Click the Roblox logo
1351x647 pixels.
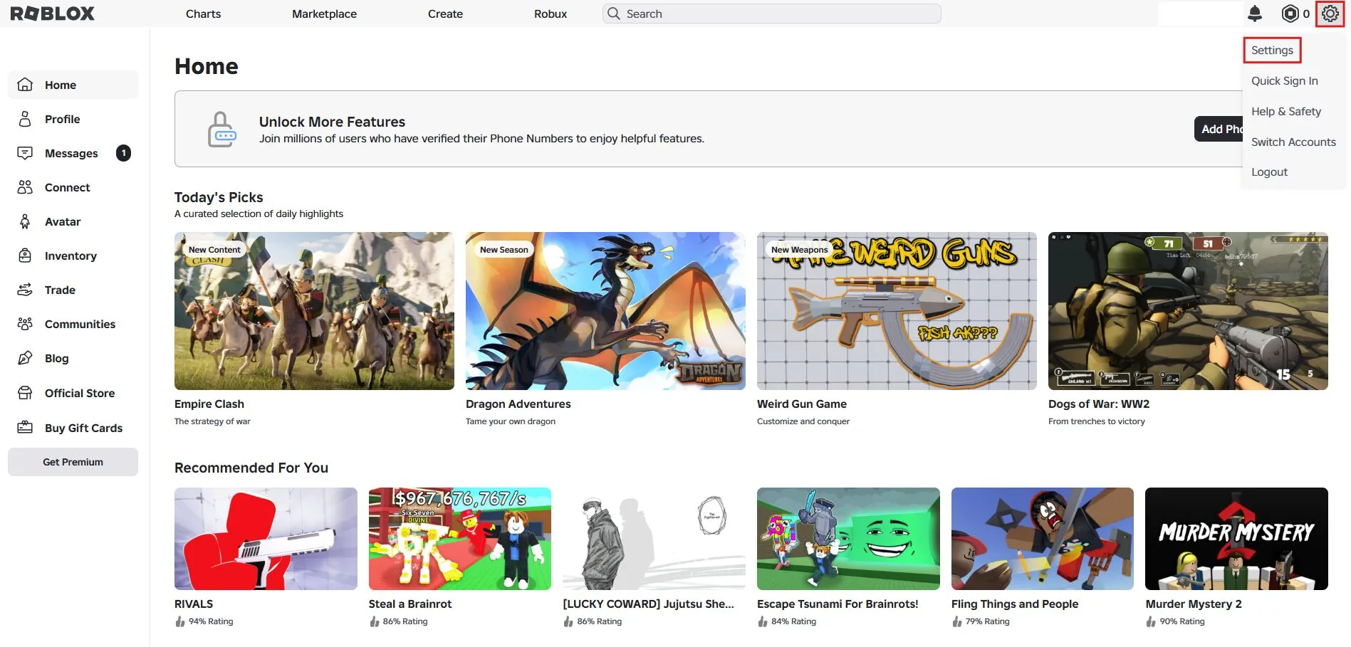click(x=52, y=14)
